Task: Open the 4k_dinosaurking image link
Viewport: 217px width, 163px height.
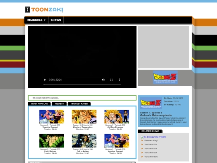Action: pos(153,137)
